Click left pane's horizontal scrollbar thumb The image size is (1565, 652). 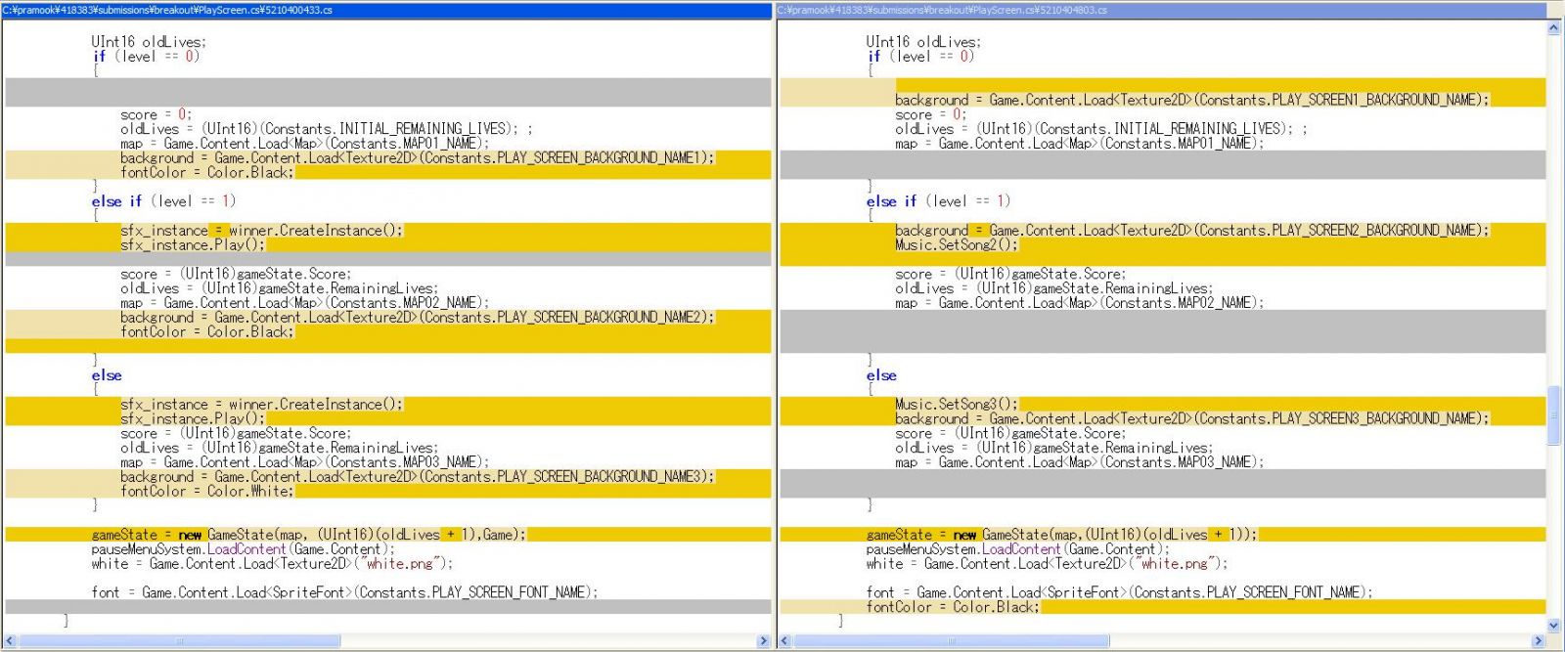click(180, 641)
